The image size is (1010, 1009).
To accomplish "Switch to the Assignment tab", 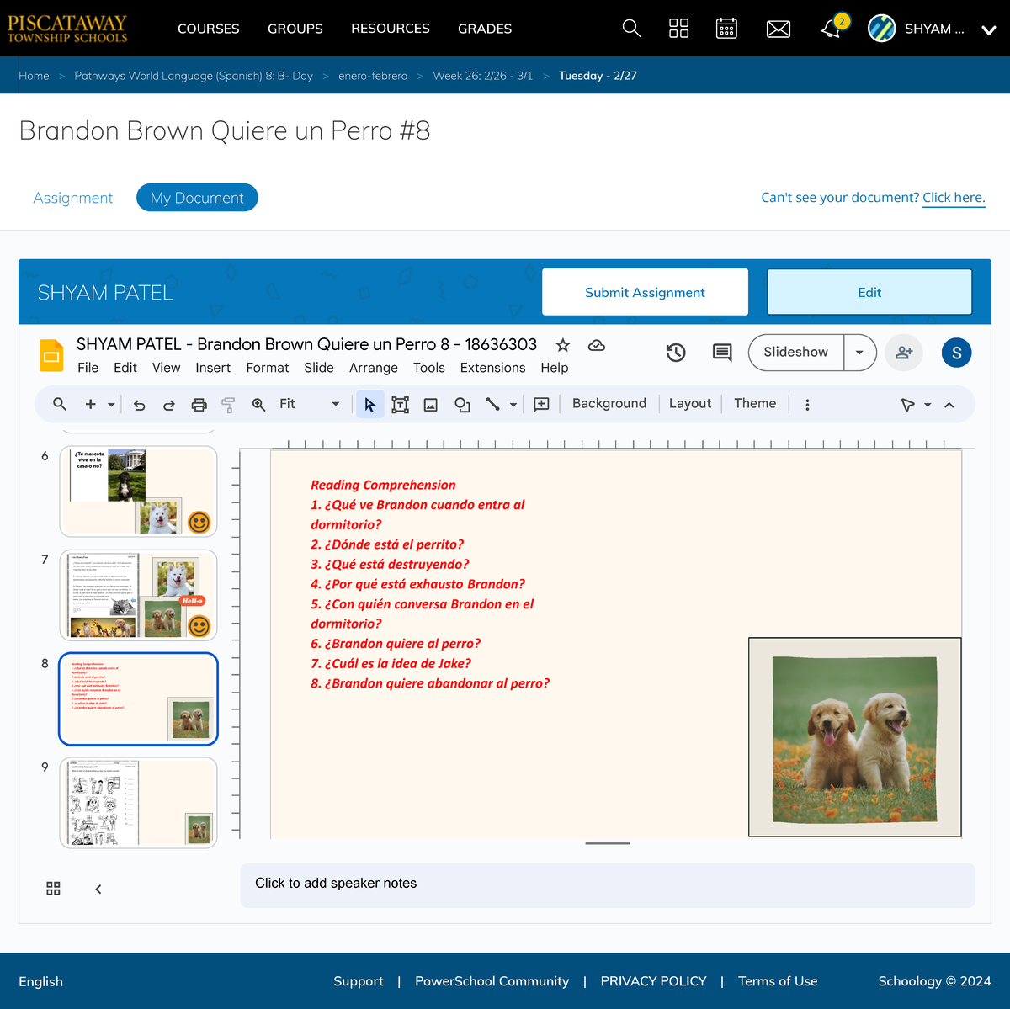I will [73, 197].
